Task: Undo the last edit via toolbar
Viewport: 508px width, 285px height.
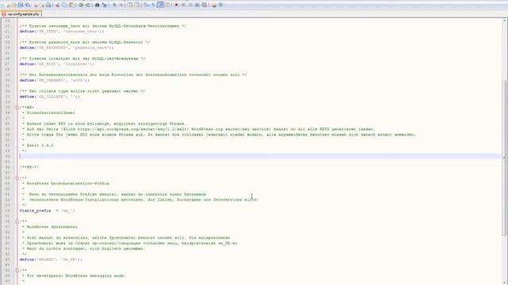Action: [81, 5]
